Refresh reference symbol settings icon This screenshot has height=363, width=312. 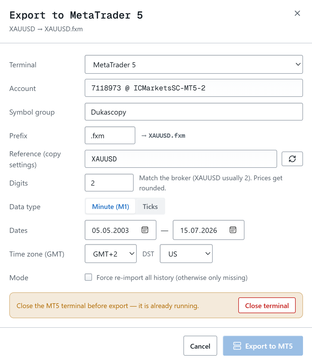(292, 159)
